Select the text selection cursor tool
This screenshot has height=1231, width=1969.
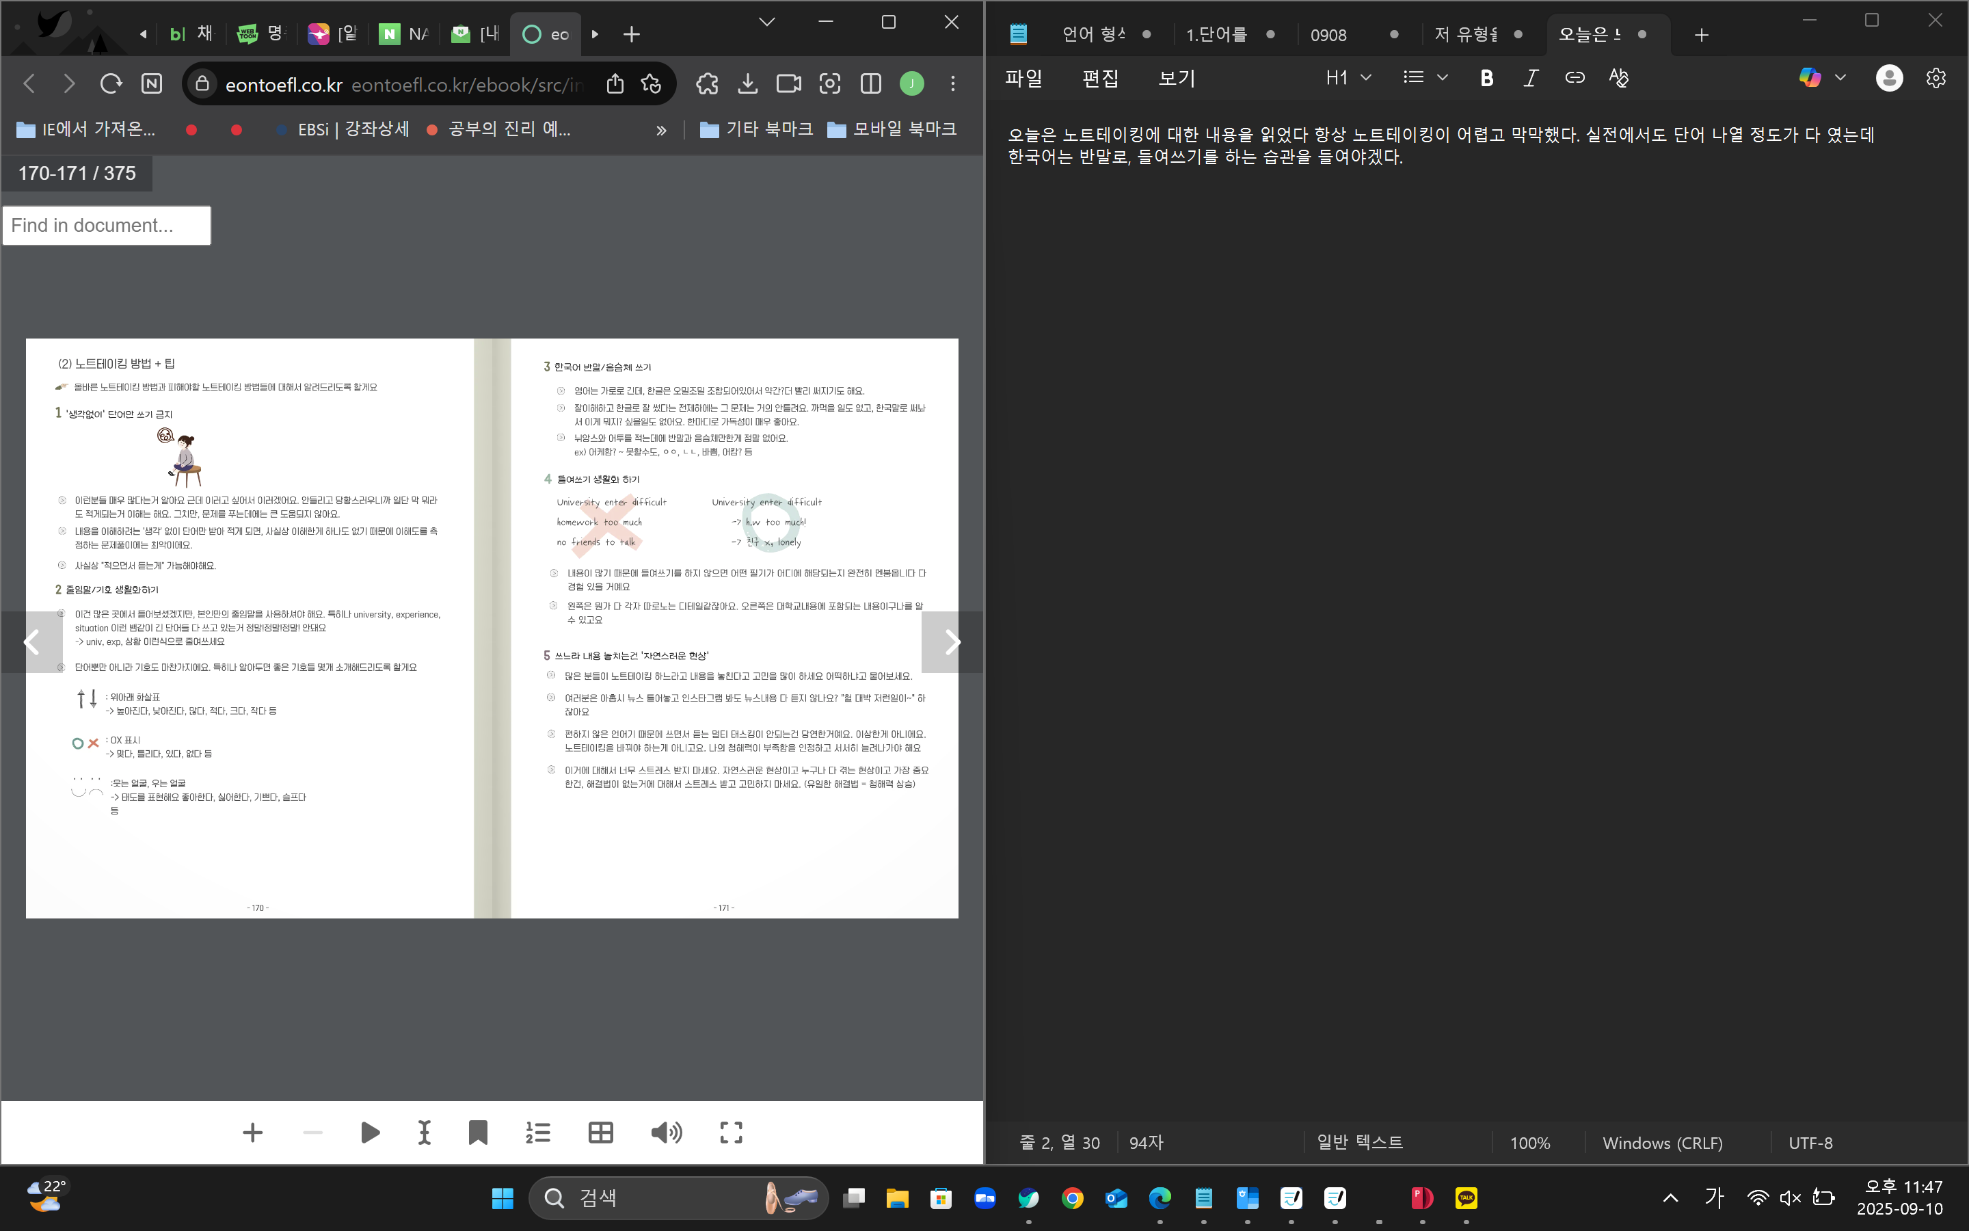[x=424, y=1133]
